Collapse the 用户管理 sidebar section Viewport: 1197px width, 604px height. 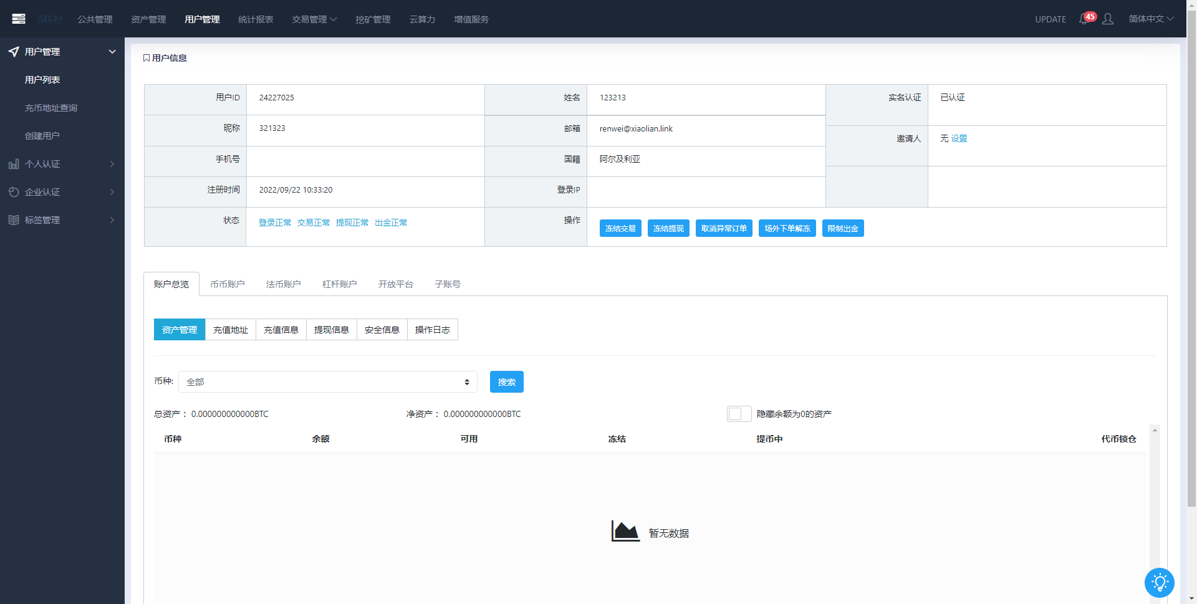[x=112, y=52]
